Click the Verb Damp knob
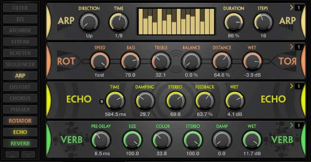311x162 pixels. [x=222, y=140]
